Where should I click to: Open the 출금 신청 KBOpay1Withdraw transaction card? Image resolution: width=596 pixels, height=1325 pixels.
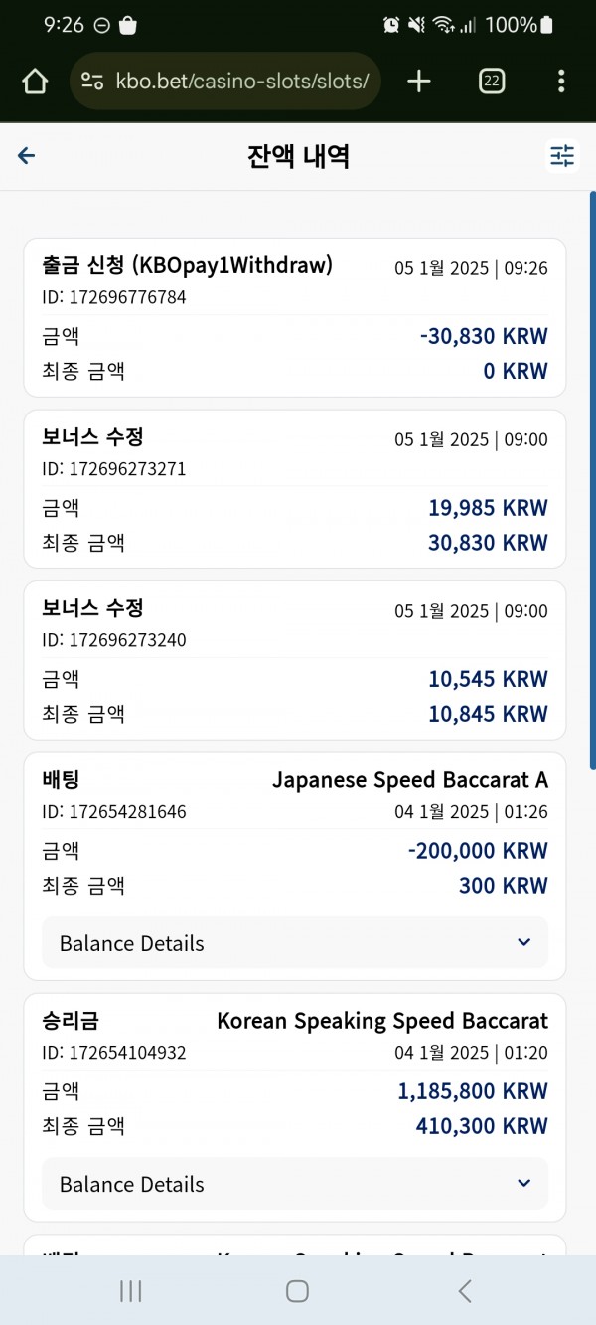click(295, 317)
